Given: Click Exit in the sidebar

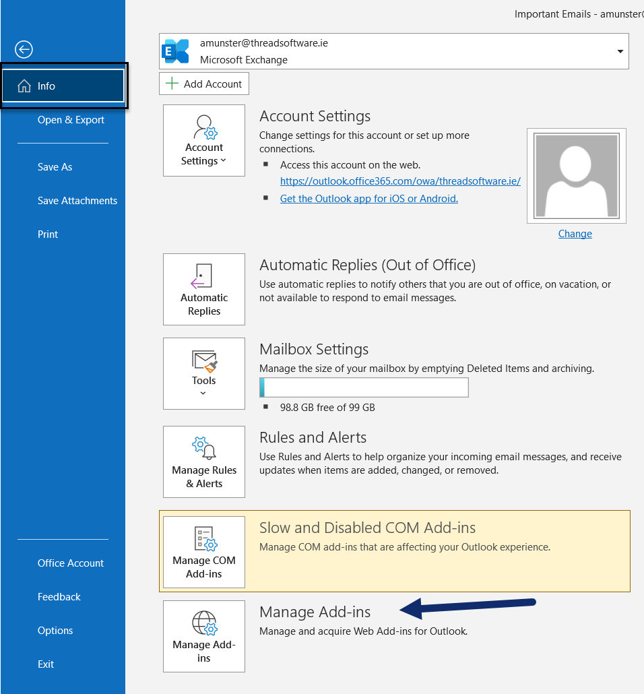Looking at the screenshot, I should [46, 664].
